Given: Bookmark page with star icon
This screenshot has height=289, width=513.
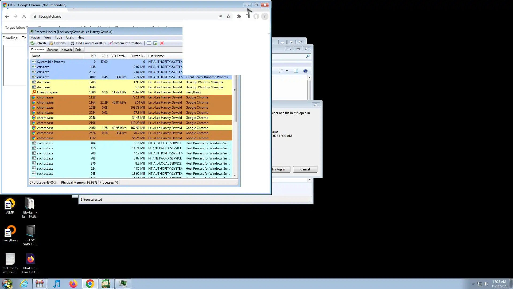Looking at the screenshot, I should point(228,16).
